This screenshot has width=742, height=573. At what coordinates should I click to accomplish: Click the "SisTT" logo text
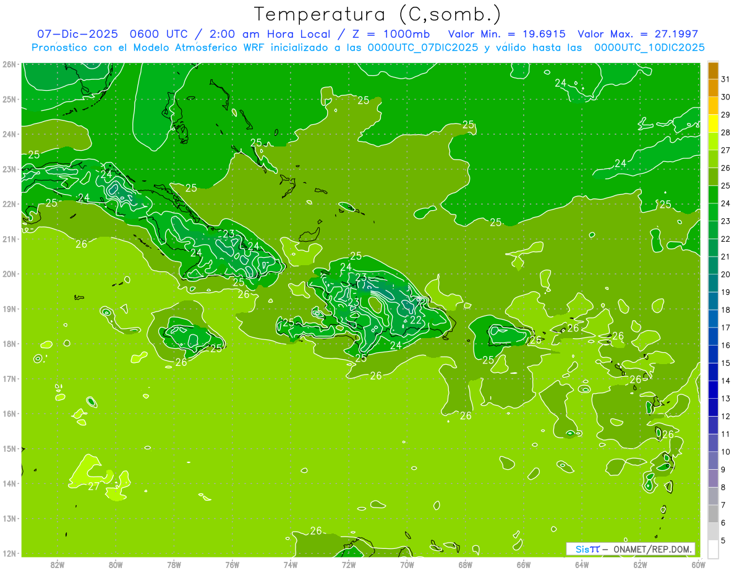pyautogui.click(x=587, y=549)
